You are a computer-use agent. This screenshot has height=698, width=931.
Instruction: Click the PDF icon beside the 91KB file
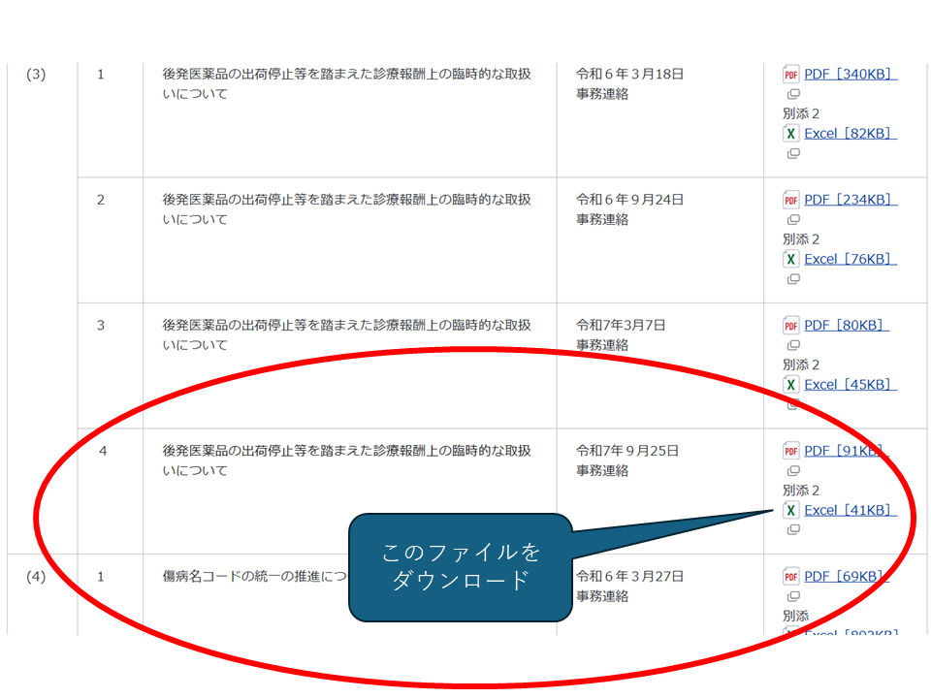(x=790, y=451)
